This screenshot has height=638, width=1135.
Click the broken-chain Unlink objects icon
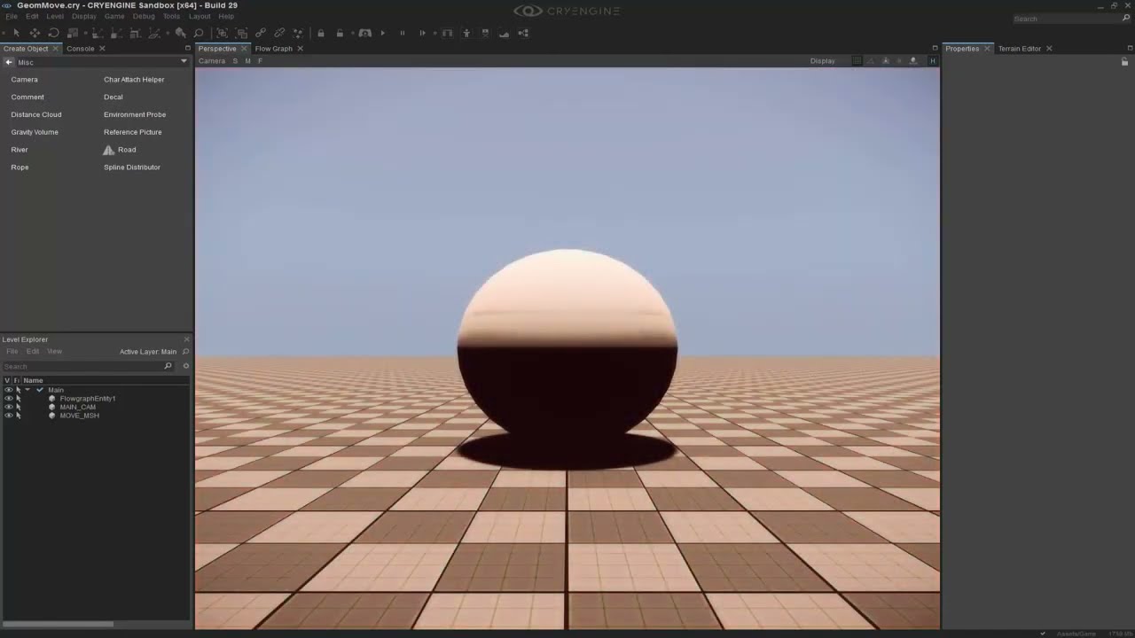click(279, 33)
